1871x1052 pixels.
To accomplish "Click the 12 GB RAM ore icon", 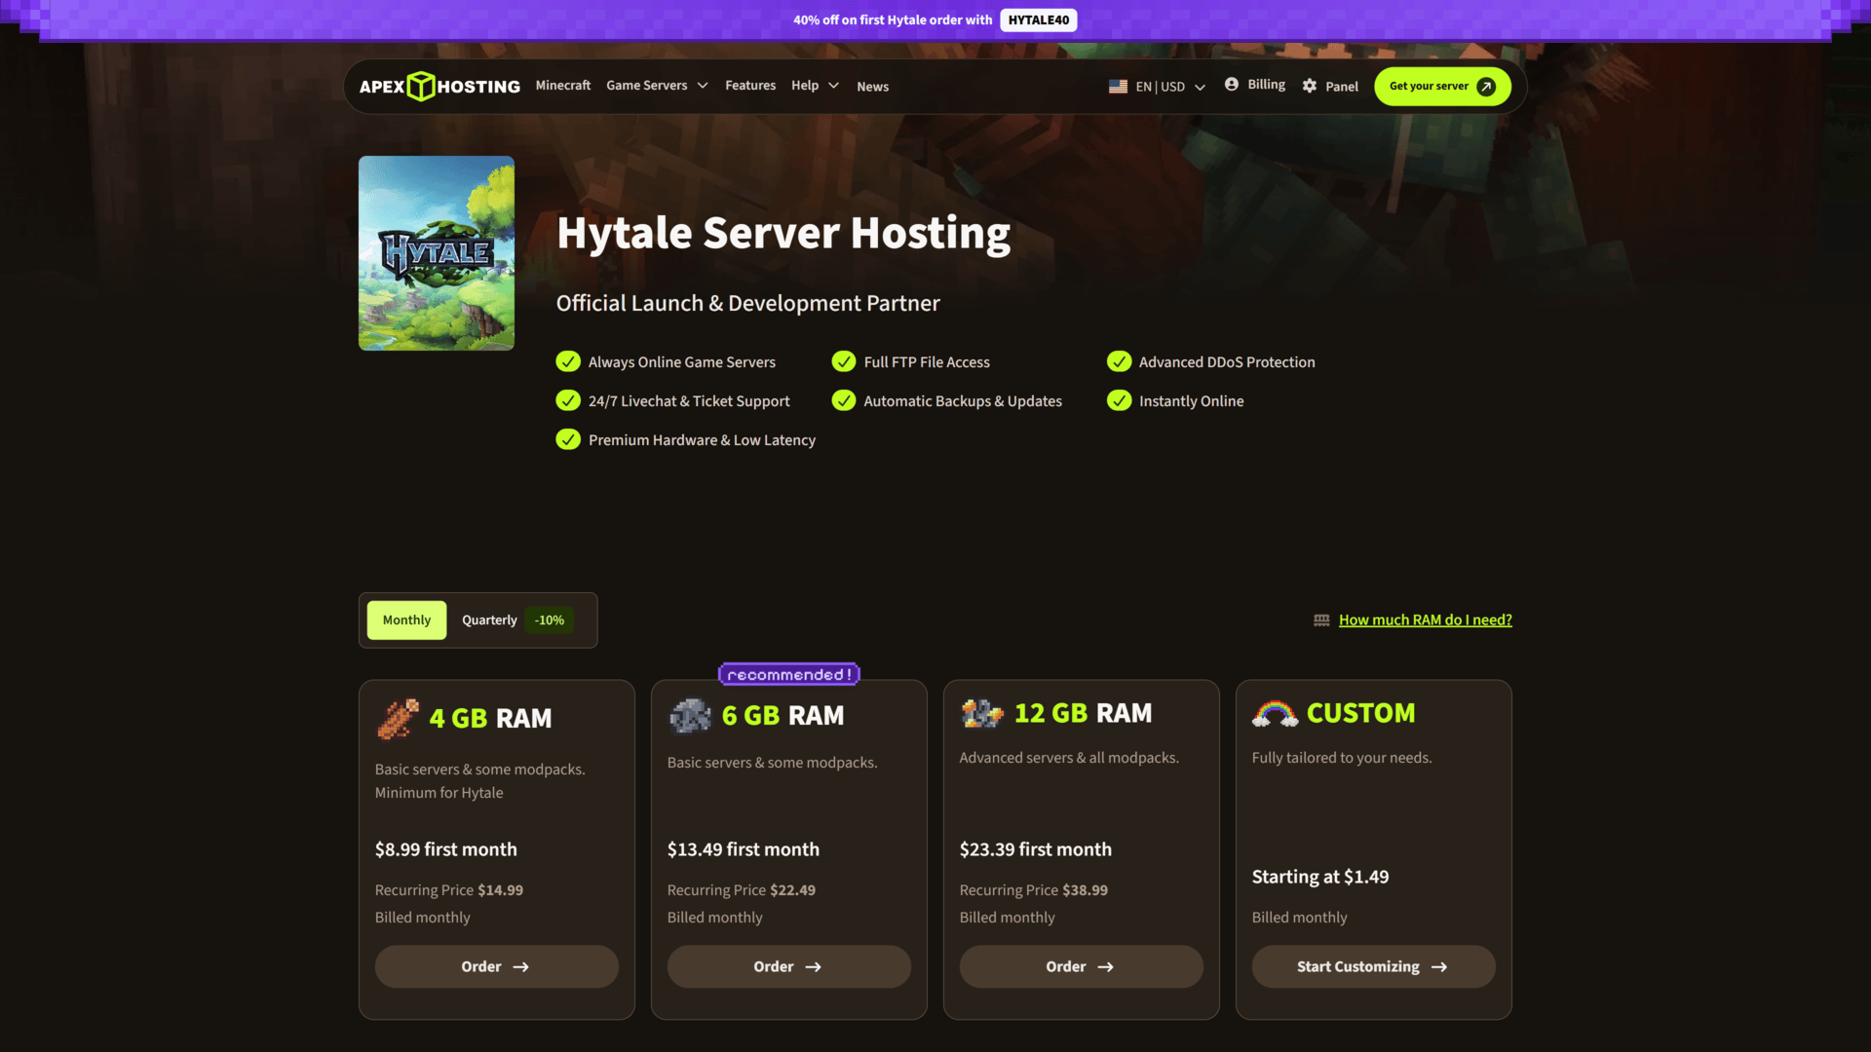I will coord(982,713).
